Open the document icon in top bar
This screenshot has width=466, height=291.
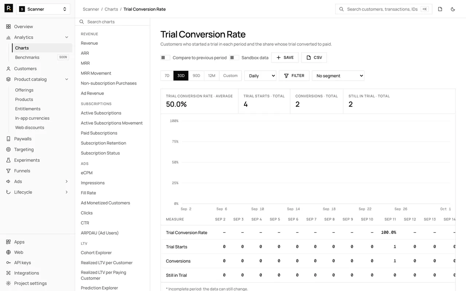(x=440, y=9)
